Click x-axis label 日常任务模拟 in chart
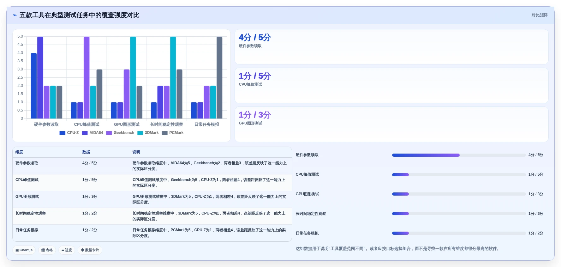 tap(207, 124)
